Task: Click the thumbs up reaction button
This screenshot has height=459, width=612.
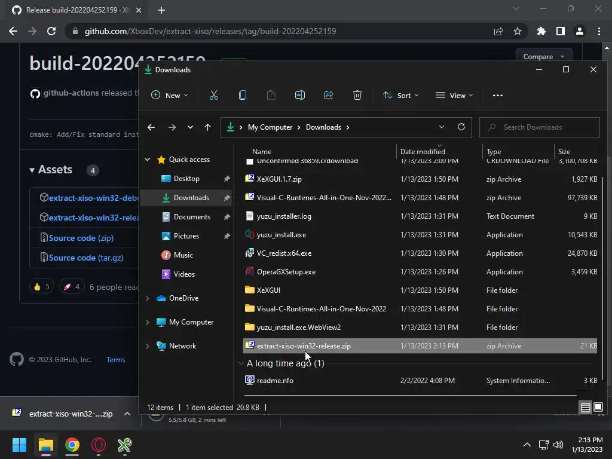Action: (x=42, y=287)
